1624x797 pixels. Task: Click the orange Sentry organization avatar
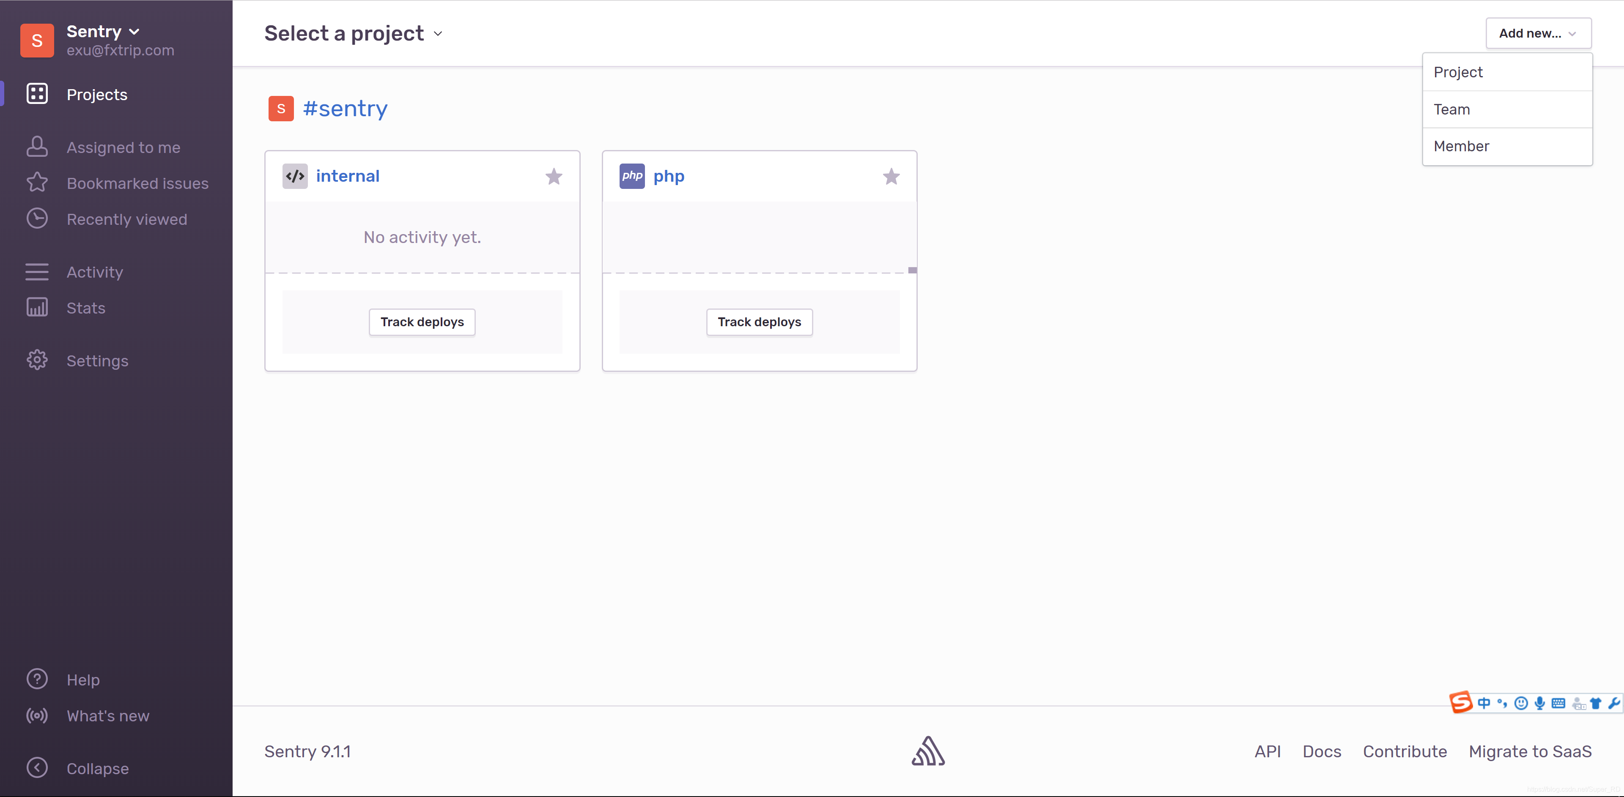[37, 40]
